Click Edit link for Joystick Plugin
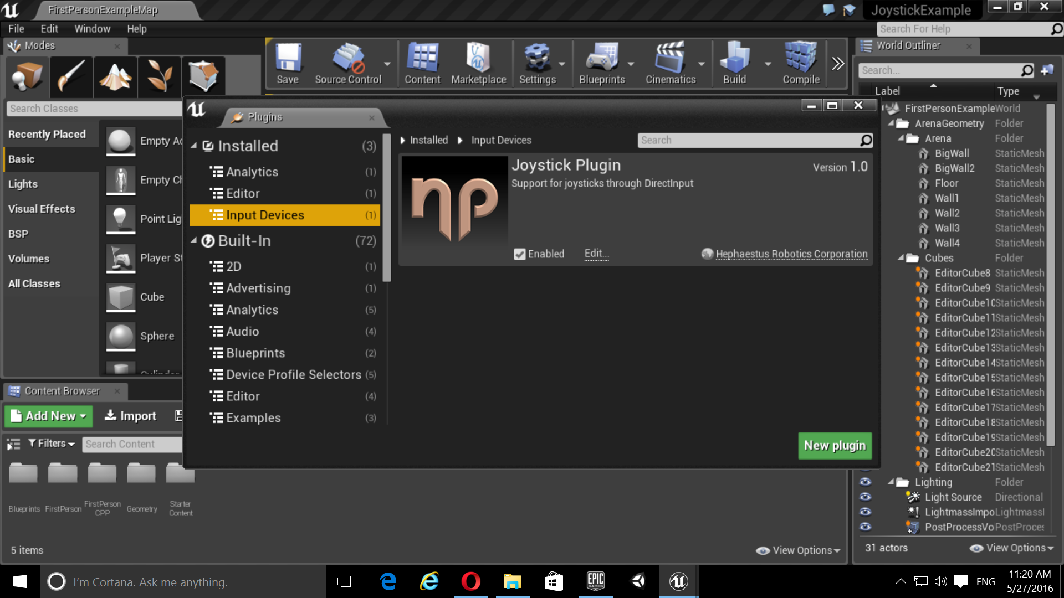This screenshot has height=598, width=1064. point(596,254)
